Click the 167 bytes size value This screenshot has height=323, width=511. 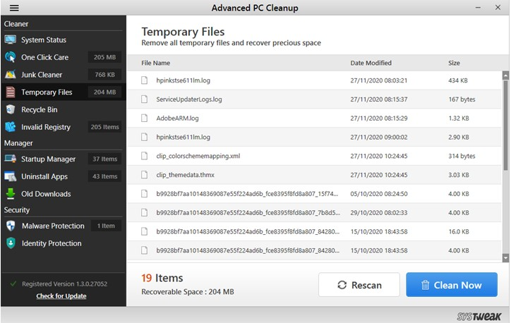pyautogui.click(x=462, y=99)
